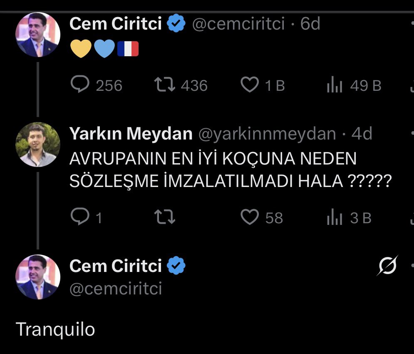Screen dimensions: 414x354
Task: Click reply icon on Cem Ciritci's first tweet
Action: [x=80, y=85]
